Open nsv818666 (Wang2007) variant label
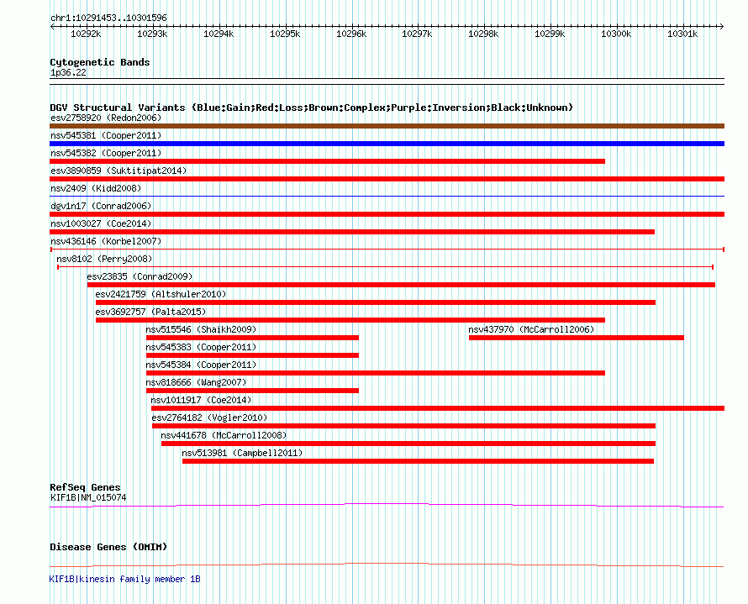Viewport: 748px width, 604px height. point(196,382)
